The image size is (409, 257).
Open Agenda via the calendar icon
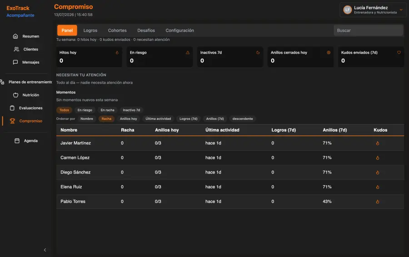(17, 141)
